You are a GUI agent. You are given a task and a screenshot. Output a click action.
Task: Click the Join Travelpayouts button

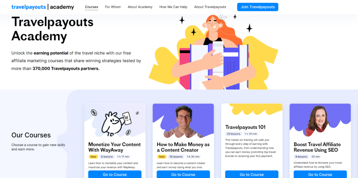click(x=258, y=7)
